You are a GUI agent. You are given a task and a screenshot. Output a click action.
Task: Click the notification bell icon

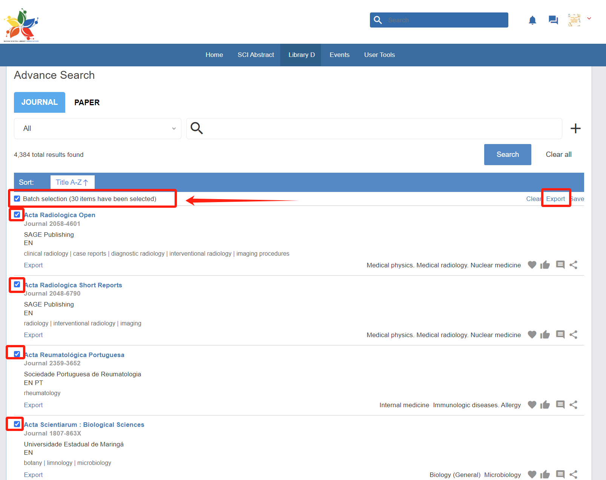point(532,20)
